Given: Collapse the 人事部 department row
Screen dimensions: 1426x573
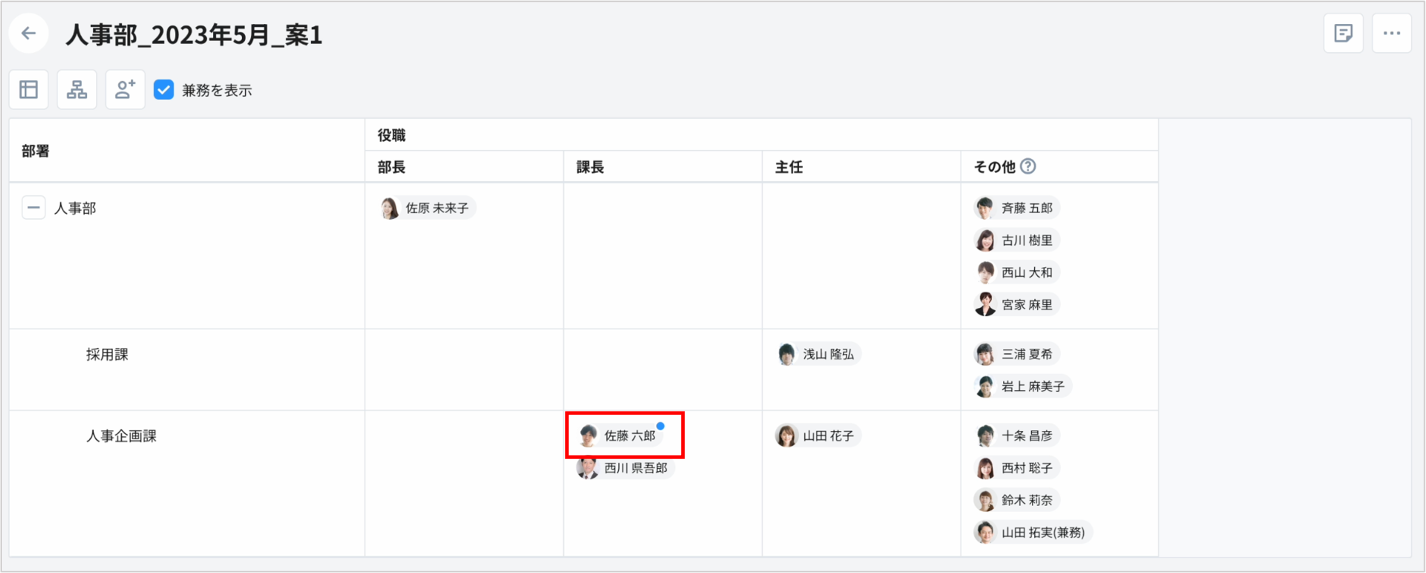Looking at the screenshot, I should point(33,208).
